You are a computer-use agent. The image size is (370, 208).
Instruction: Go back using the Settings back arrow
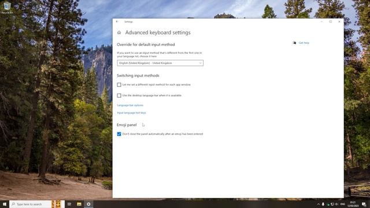click(117, 22)
